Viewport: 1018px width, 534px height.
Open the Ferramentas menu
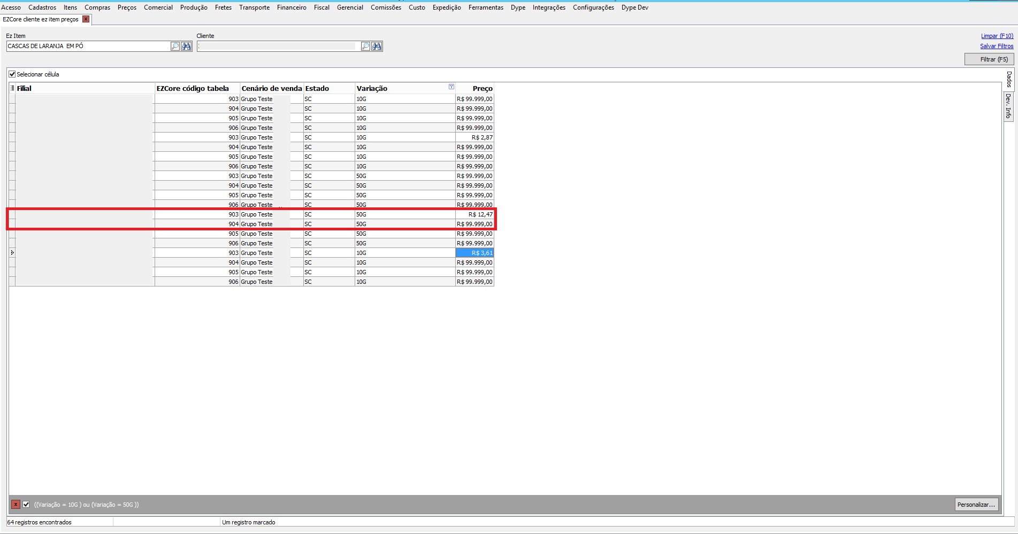pos(486,7)
